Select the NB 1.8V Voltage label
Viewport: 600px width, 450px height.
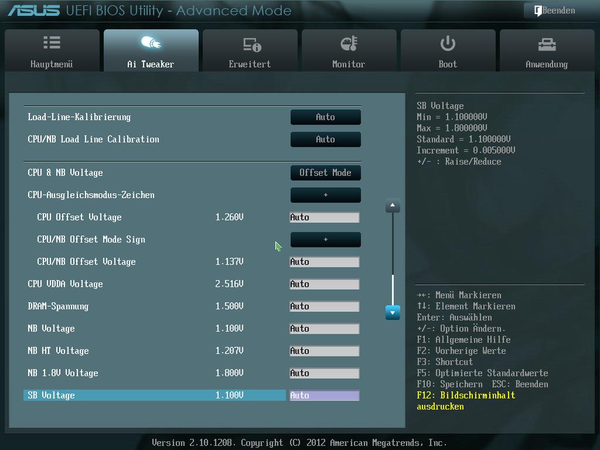[x=63, y=373]
